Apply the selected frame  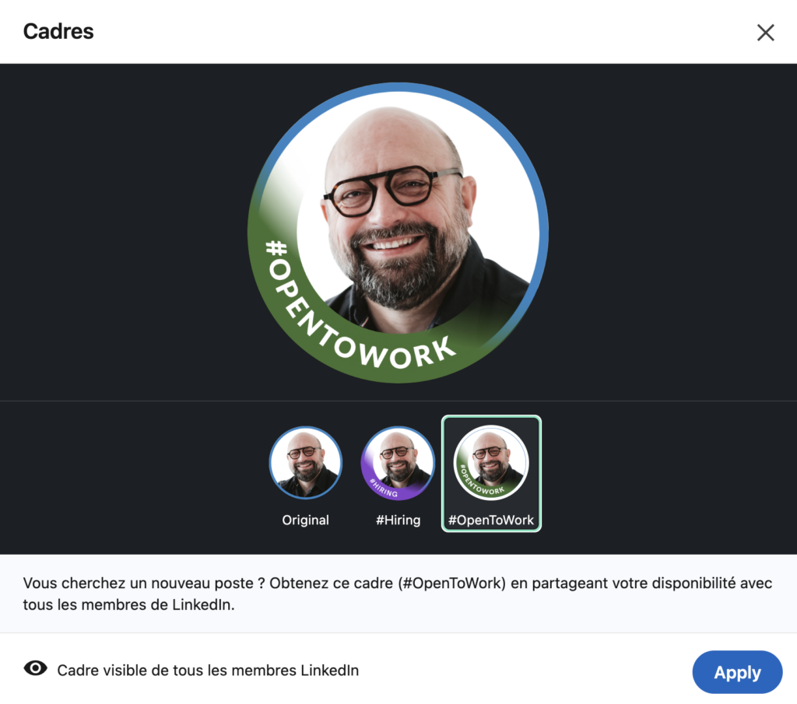737,672
